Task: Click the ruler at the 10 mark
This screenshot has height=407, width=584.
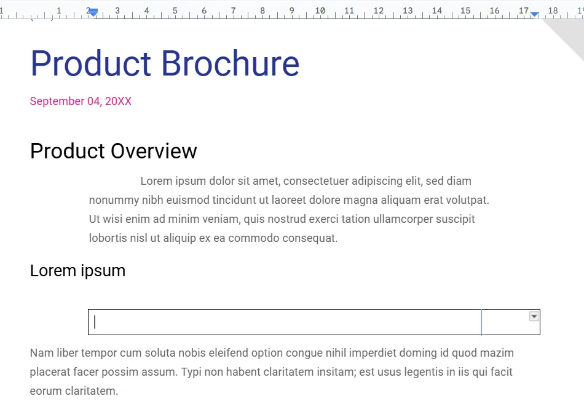Action: (320, 11)
